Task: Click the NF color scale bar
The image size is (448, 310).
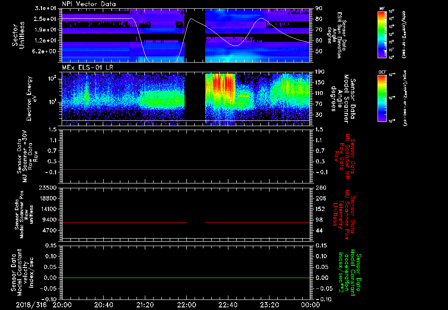Action: 382,35
